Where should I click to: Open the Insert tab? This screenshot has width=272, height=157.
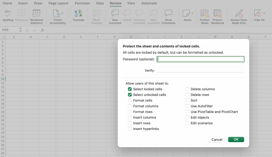(x=23, y=3)
